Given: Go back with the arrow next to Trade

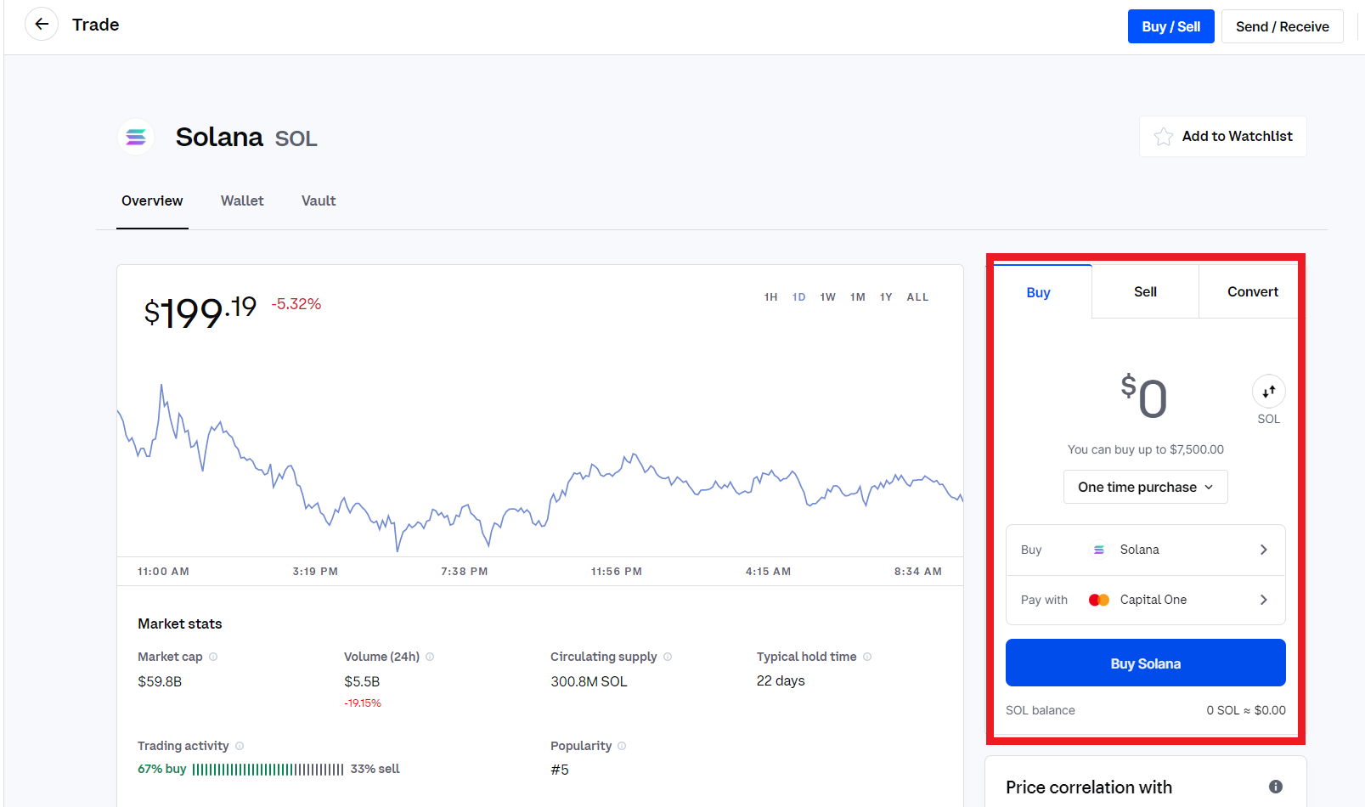Looking at the screenshot, I should click(x=42, y=25).
